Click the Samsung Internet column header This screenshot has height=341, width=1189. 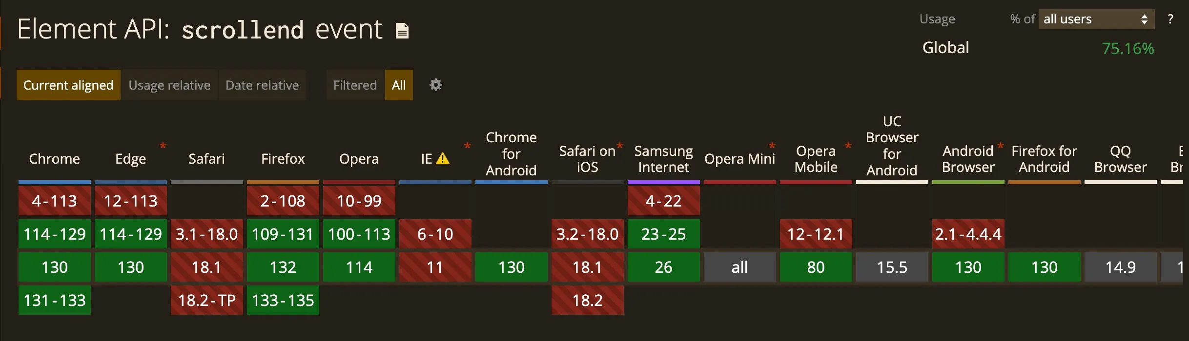(x=663, y=159)
